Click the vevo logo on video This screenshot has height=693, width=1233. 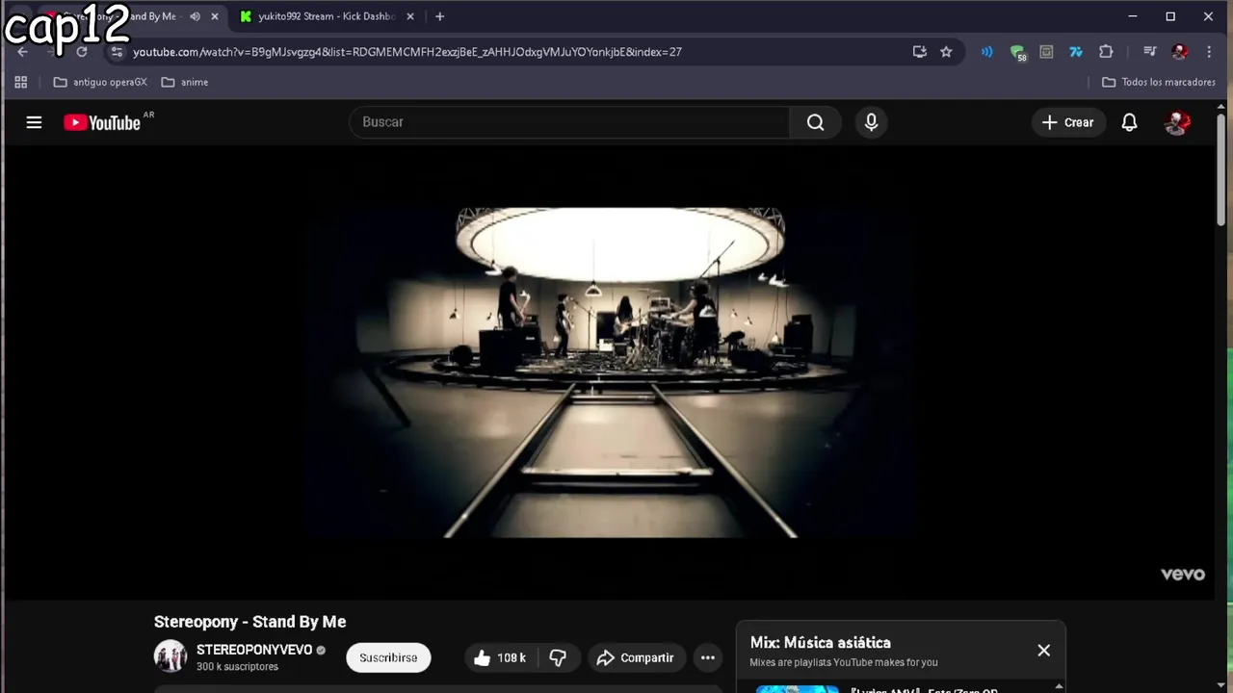tap(1183, 574)
